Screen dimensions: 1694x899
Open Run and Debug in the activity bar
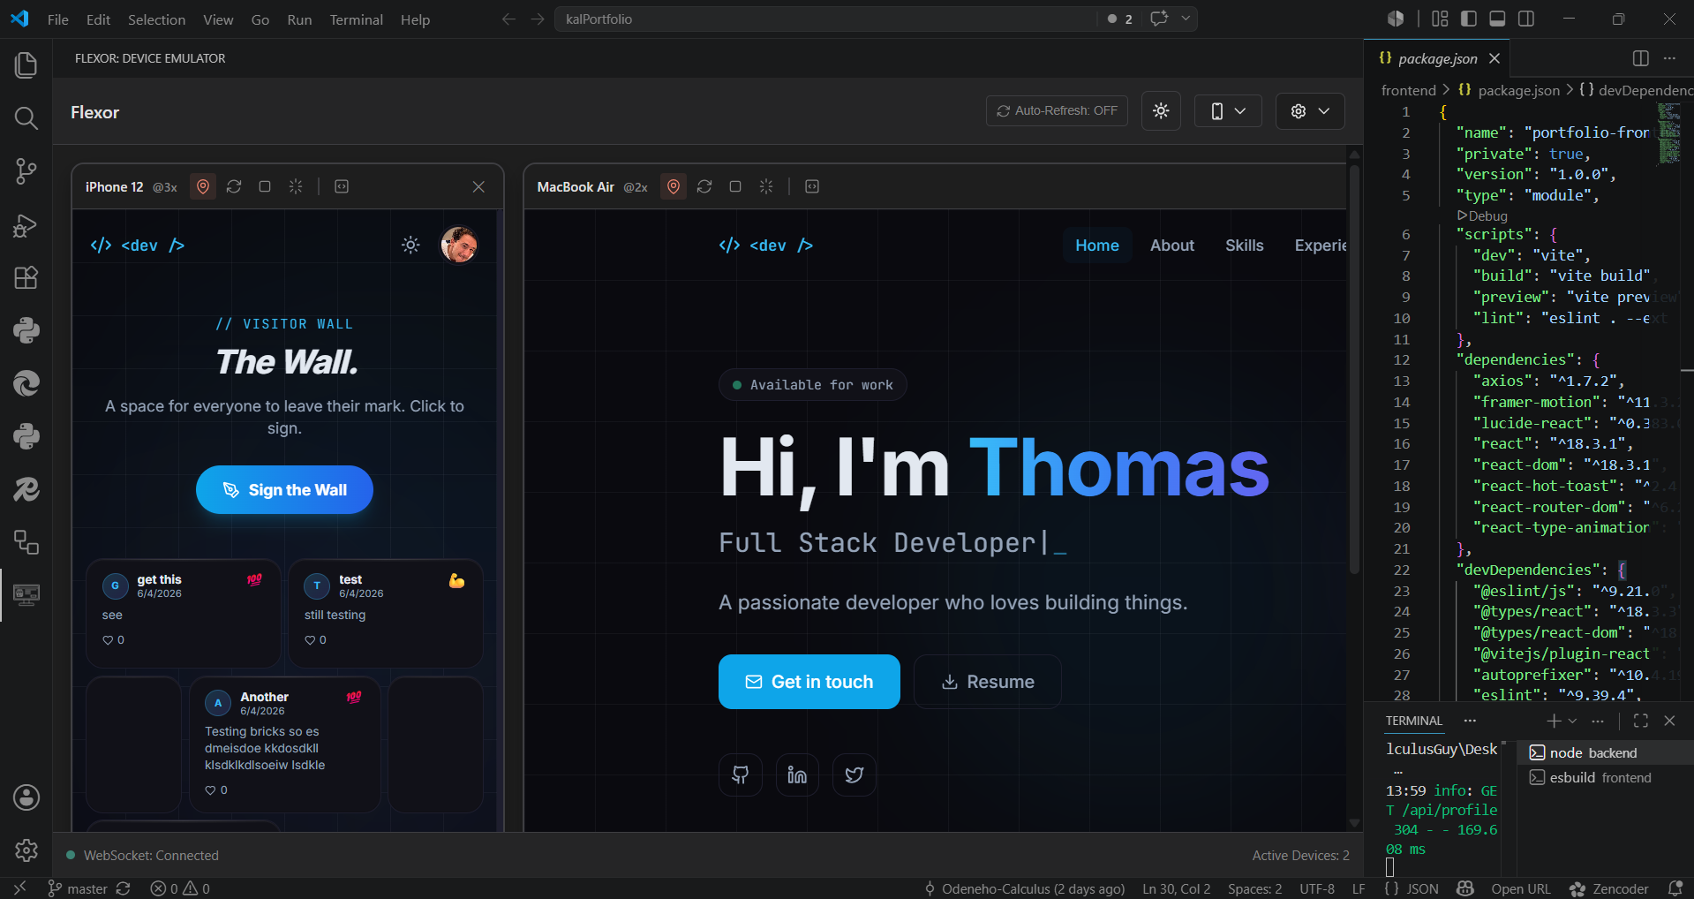tap(26, 225)
